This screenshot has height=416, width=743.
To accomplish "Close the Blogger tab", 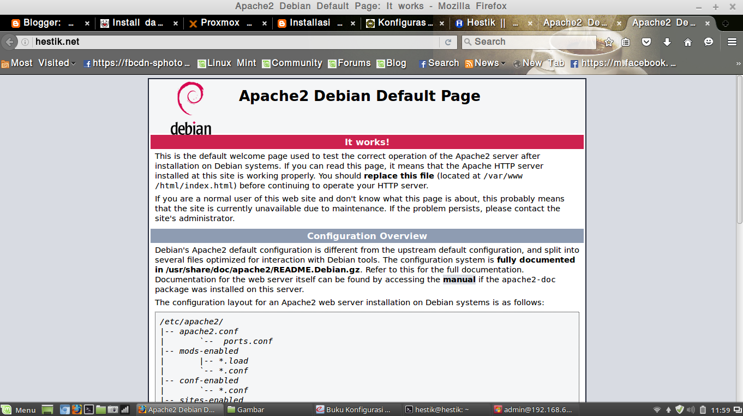I will click(87, 23).
